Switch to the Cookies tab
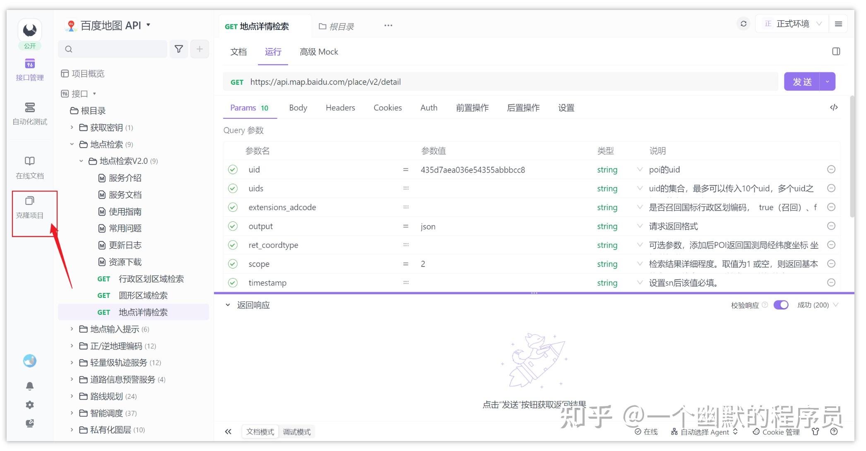This screenshot has width=866, height=451. pos(387,108)
